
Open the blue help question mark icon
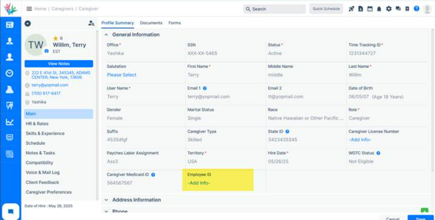coord(416,8)
